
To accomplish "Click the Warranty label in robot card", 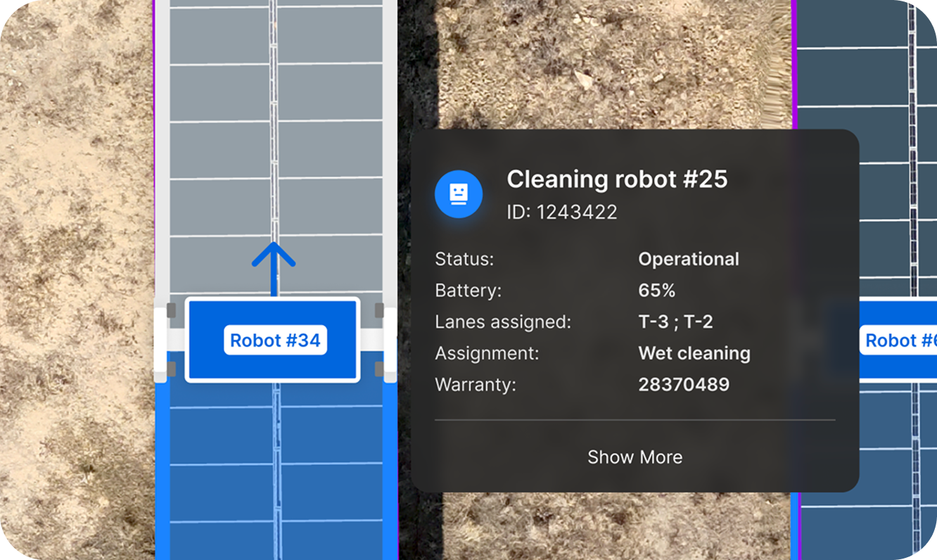I will coord(475,384).
